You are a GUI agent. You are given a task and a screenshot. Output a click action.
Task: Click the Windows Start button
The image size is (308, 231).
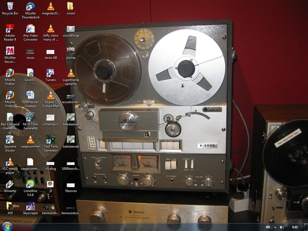[x=7, y=227]
